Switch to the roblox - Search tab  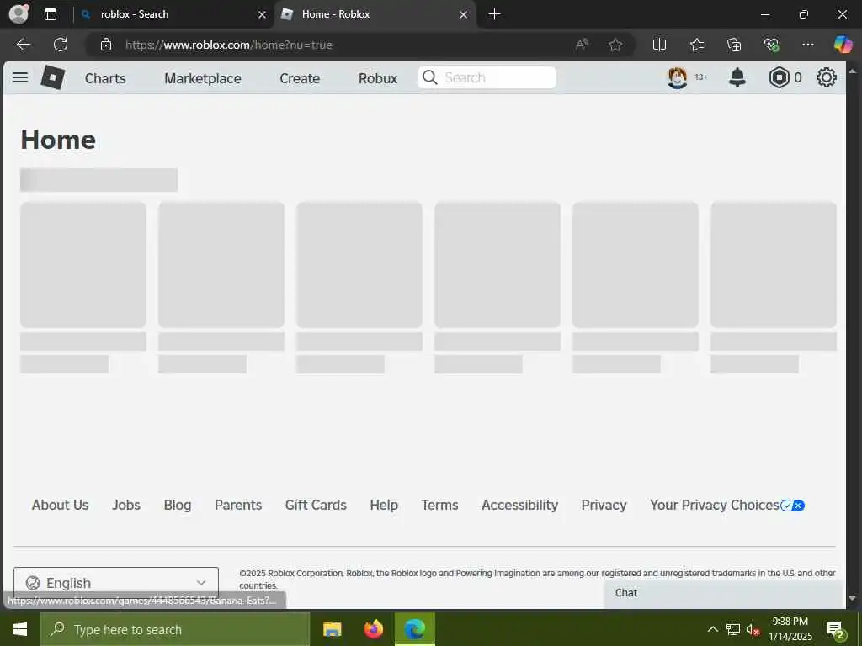(173, 14)
